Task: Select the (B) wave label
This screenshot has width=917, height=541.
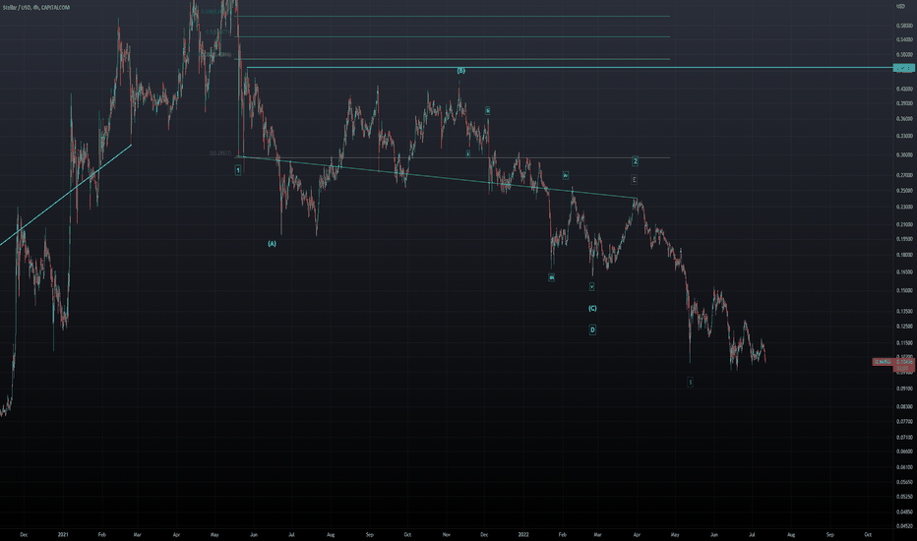Action: pyautogui.click(x=460, y=70)
